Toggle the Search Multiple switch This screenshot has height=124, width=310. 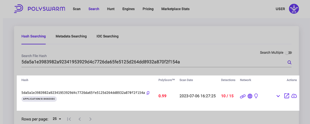tap(289, 53)
